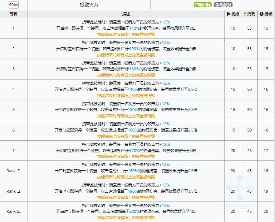This screenshot has height=222, width=275.
Task: Select the Rank Ⅱ row label
Action: coord(14,191)
